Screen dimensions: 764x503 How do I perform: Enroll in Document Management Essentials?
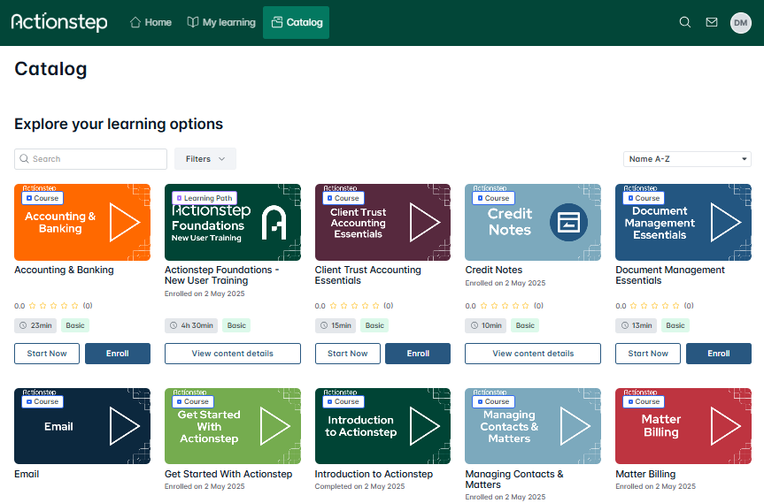tap(719, 354)
